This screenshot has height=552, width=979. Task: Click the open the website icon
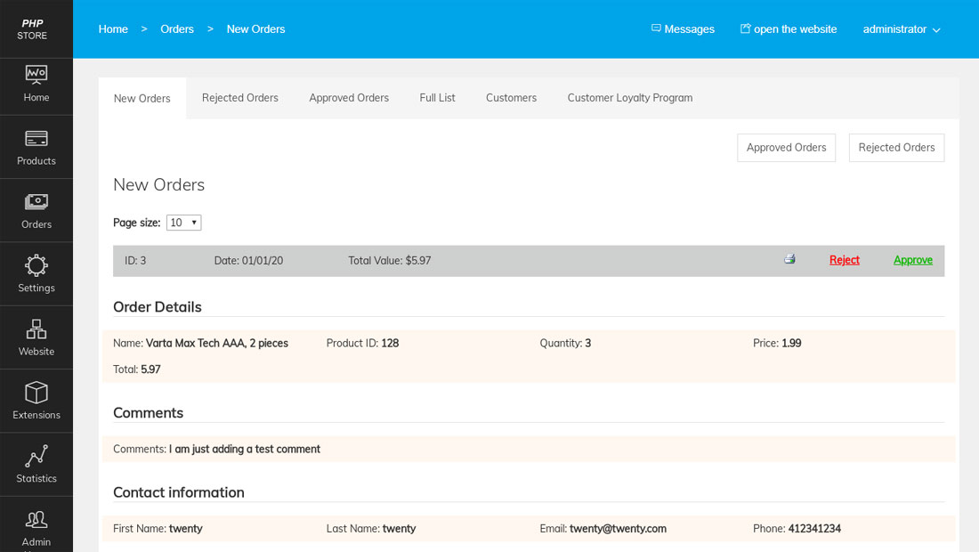coord(745,28)
